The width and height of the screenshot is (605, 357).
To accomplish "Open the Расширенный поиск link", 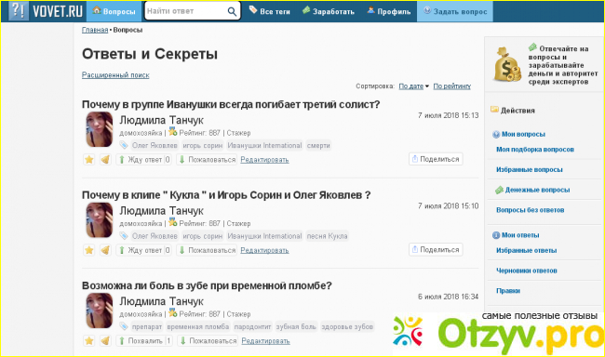I will (115, 75).
